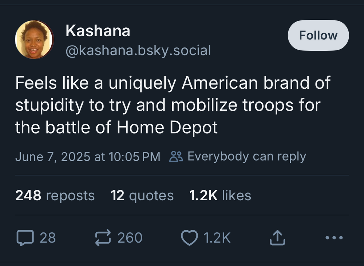Click the reply speech bubble icon
This screenshot has height=266, width=364.
click(25, 238)
